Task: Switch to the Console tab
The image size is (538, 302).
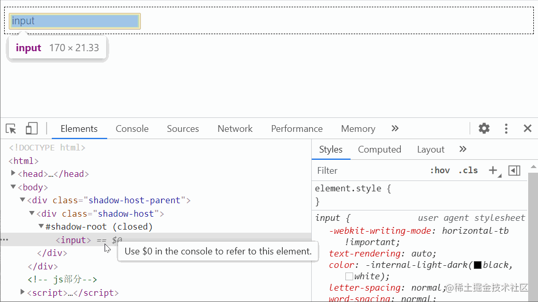Action: click(x=132, y=129)
